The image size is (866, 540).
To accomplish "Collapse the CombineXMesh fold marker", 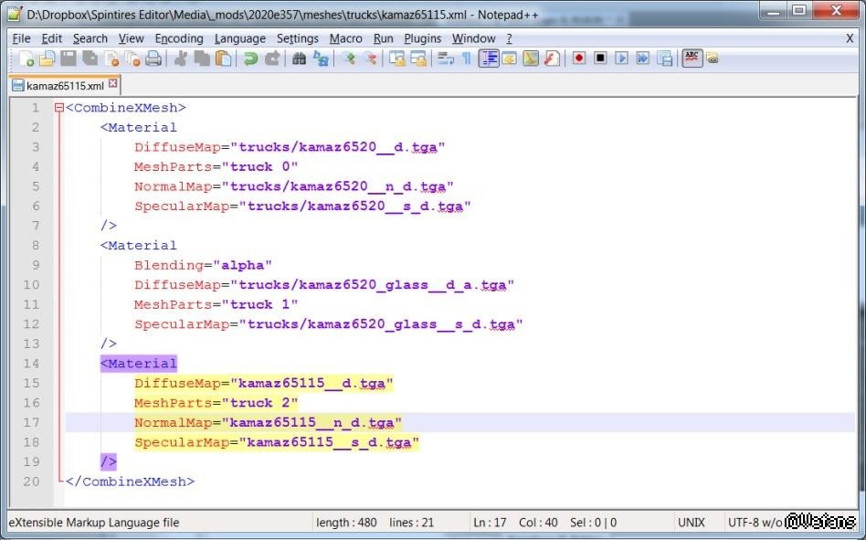I will [x=59, y=108].
